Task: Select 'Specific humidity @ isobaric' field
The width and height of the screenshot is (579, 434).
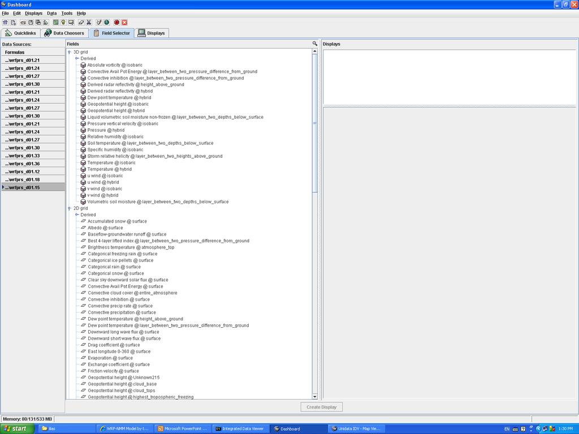Action: (x=115, y=150)
